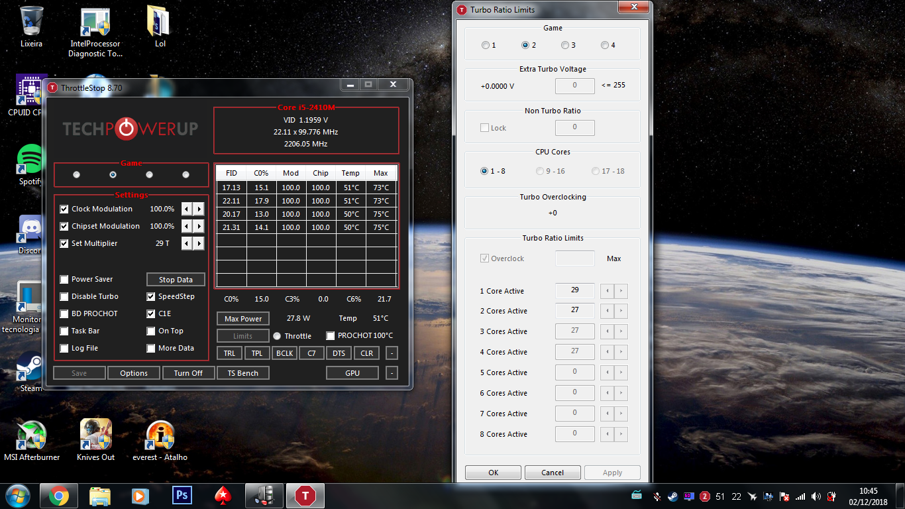Click the muted microphone tray icon
Screen dimensions: 905x509
[657, 496]
